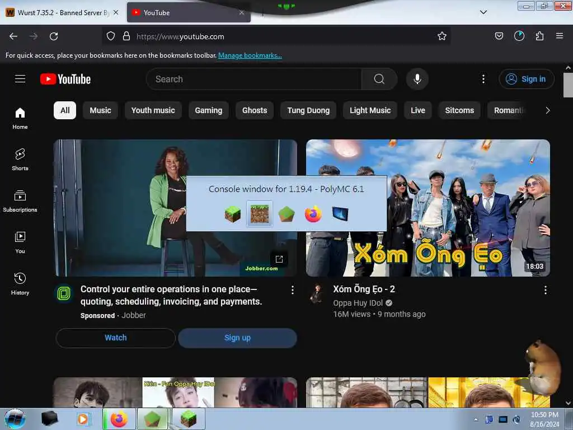Click the search magnifier button
The height and width of the screenshot is (430, 573).
(379, 79)
